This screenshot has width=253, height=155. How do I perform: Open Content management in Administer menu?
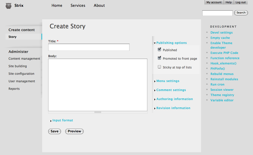click(24, 59)
